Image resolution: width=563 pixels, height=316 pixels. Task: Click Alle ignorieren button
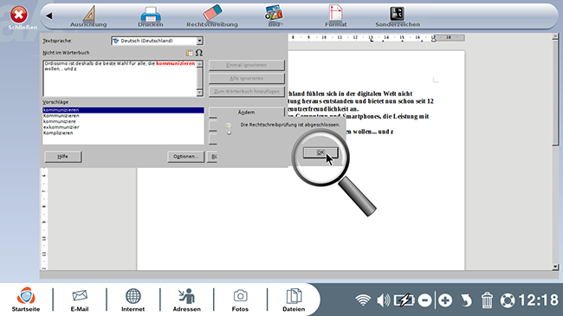tap(247, 78)
